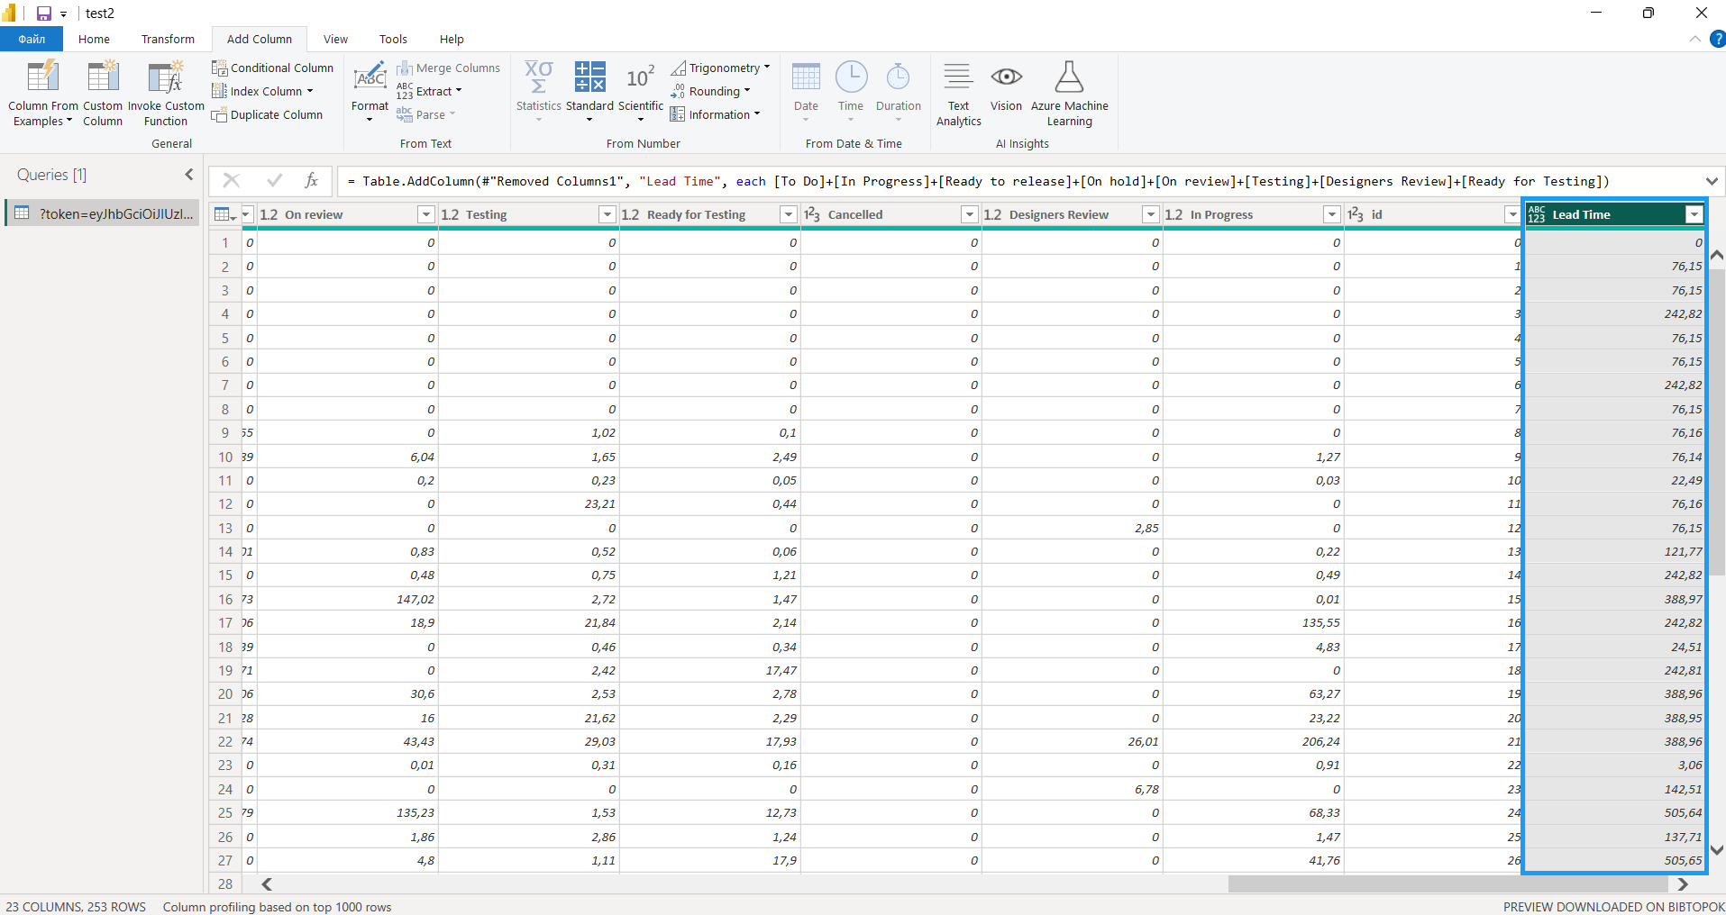
Task: Open Column From Examples tool
Action: pos(42,79)
